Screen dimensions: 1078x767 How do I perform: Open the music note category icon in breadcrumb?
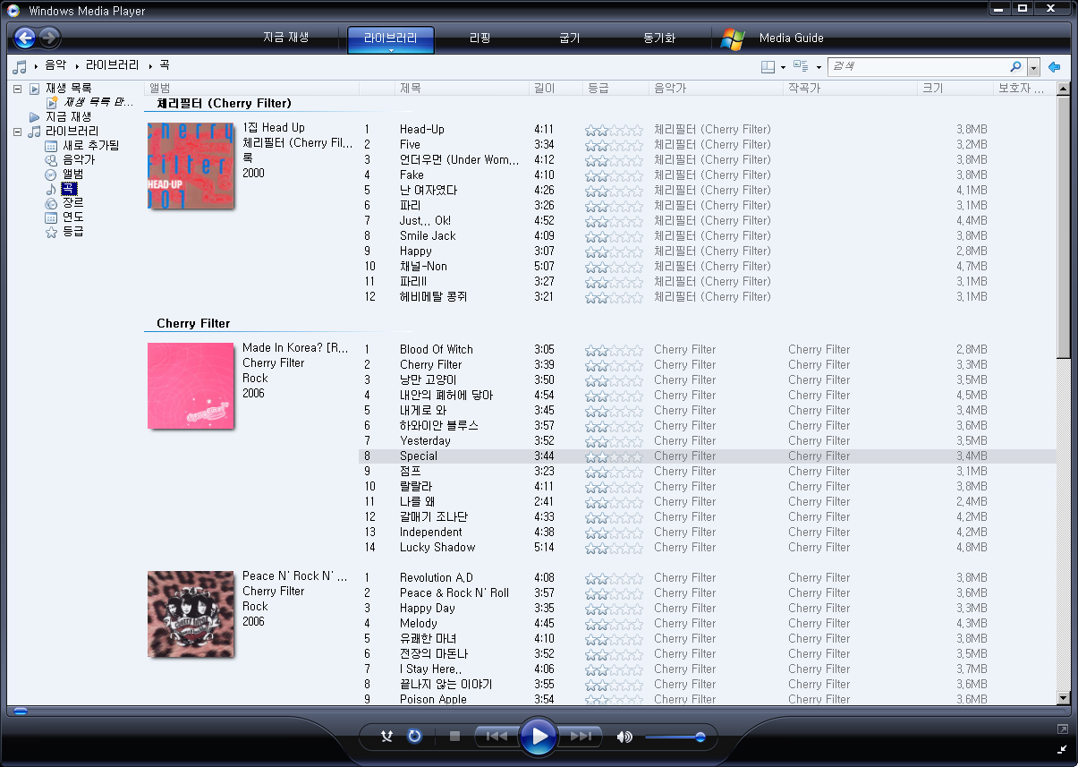click(x=20, y=66)
